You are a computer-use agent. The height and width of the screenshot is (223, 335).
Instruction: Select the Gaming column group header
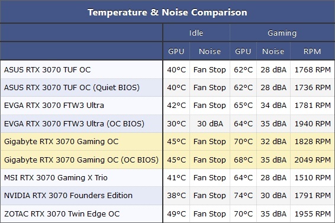coord(282,33)
